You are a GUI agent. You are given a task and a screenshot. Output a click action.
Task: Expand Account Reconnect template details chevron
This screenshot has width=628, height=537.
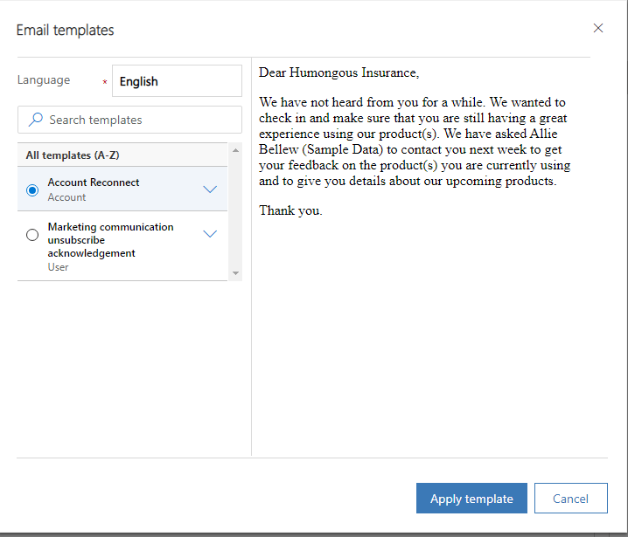[x=210, y=189]
